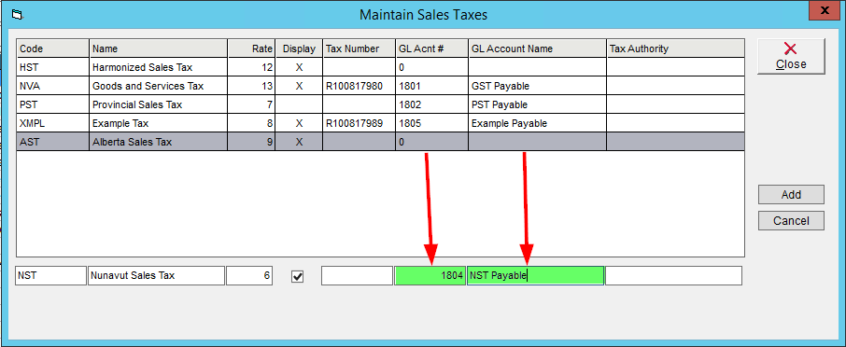This screenshot has height=347, width=846.
Task: Select the Provincial Sales Tax row
Action: (380, 104)
